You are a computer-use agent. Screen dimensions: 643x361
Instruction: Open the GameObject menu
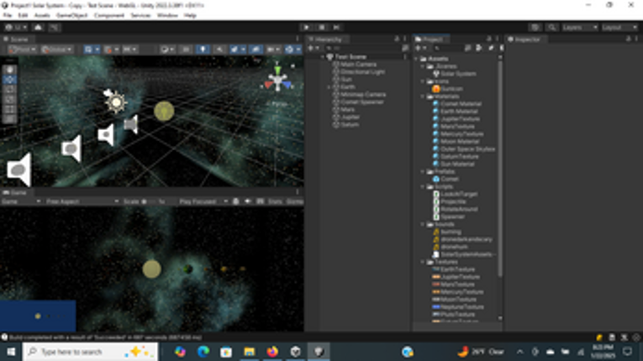click(72, 16)
